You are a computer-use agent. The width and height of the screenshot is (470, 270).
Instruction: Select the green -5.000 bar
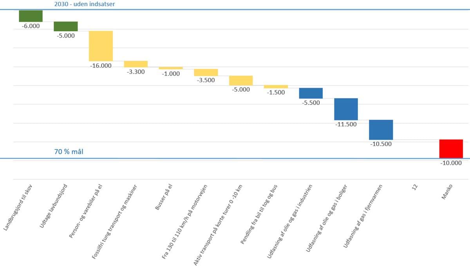click(65, 26)
